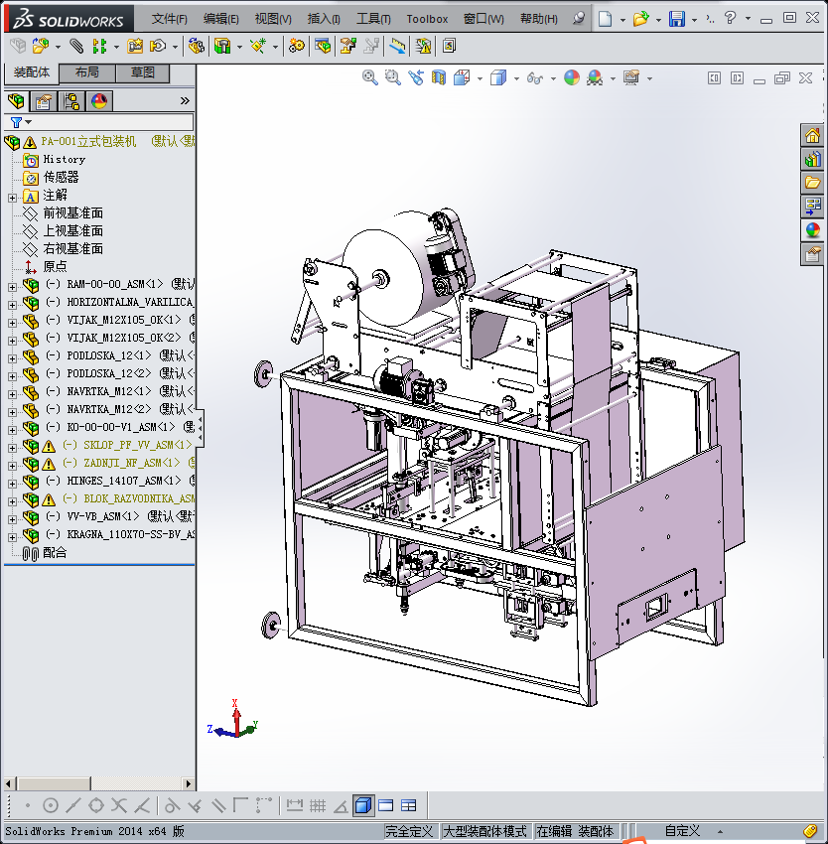Toggle the grid display button
Screen dimensions: 828x844
pyautogui.click(x=318, y=805)
